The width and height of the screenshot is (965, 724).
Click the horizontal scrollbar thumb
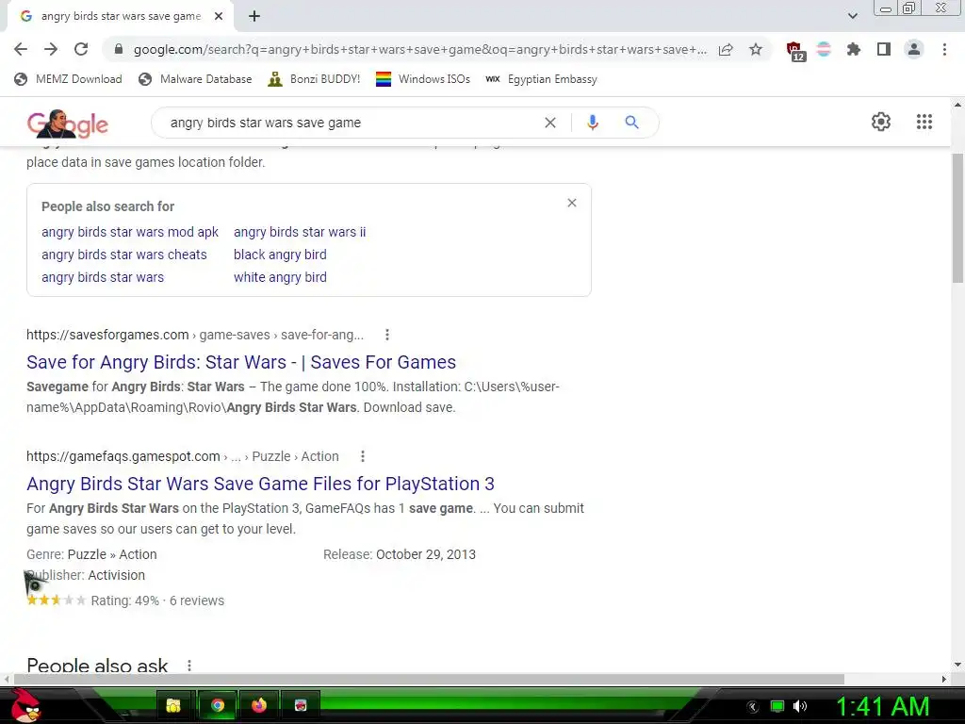coord(429,679)
